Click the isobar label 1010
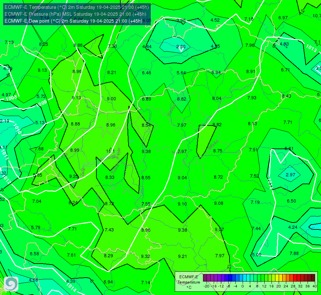Viewport: 321px width, 295px height. [x=17, y=129]
